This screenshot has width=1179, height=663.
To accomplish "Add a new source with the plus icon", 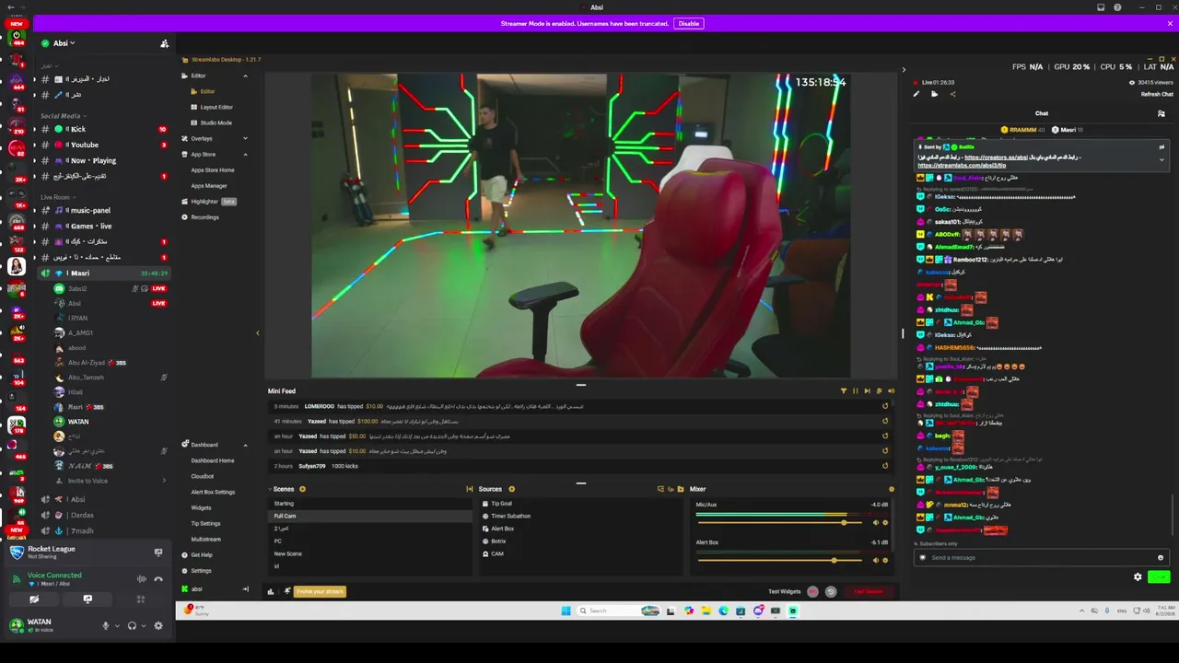I will (x=511, y=489).
